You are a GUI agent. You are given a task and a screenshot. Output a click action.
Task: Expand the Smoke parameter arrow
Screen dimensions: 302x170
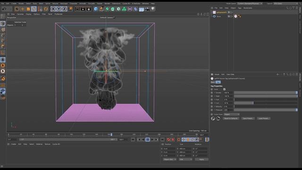[215, 93]
